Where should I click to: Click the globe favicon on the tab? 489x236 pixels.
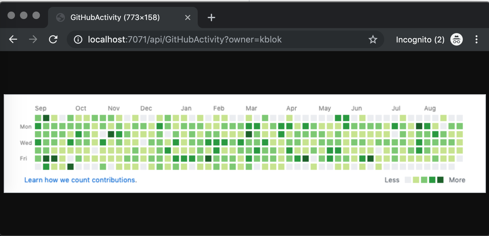point(60,17)
